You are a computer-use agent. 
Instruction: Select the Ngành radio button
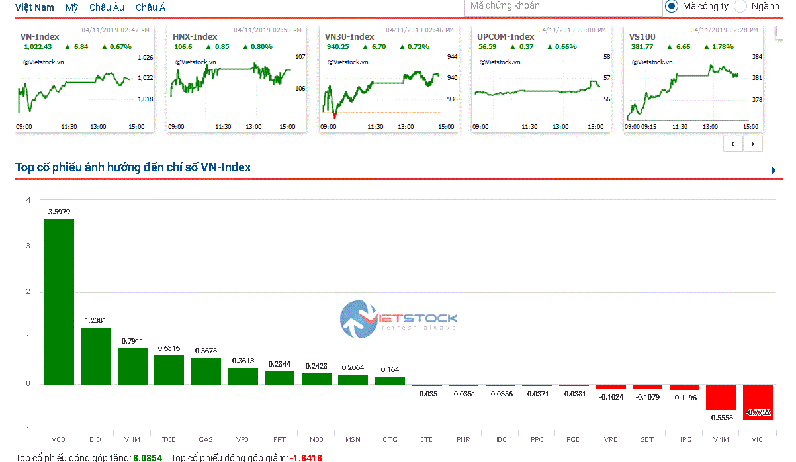(x=740, y=6)
